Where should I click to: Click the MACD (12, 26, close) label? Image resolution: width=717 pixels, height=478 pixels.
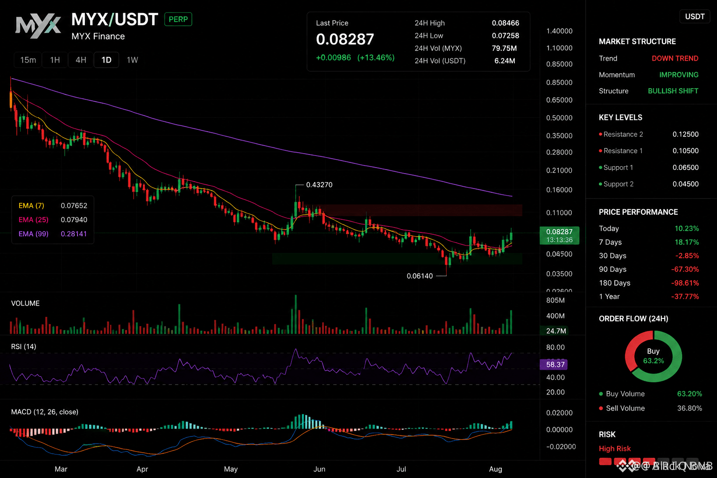pos(45,412)
